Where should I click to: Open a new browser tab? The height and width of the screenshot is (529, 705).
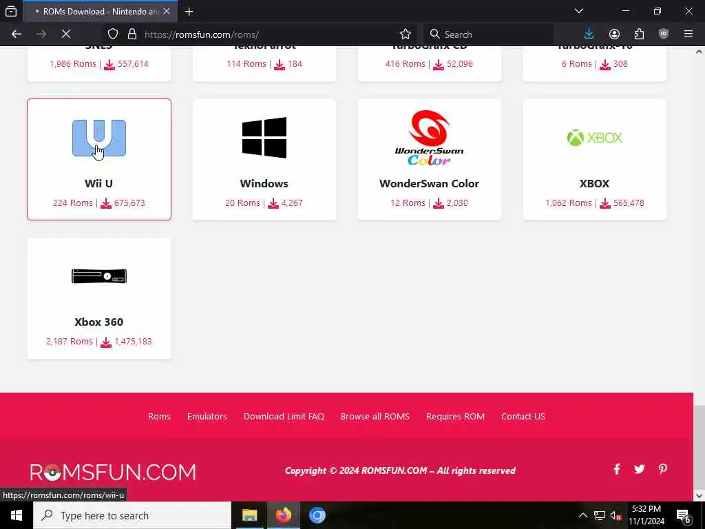coord(189,12)
